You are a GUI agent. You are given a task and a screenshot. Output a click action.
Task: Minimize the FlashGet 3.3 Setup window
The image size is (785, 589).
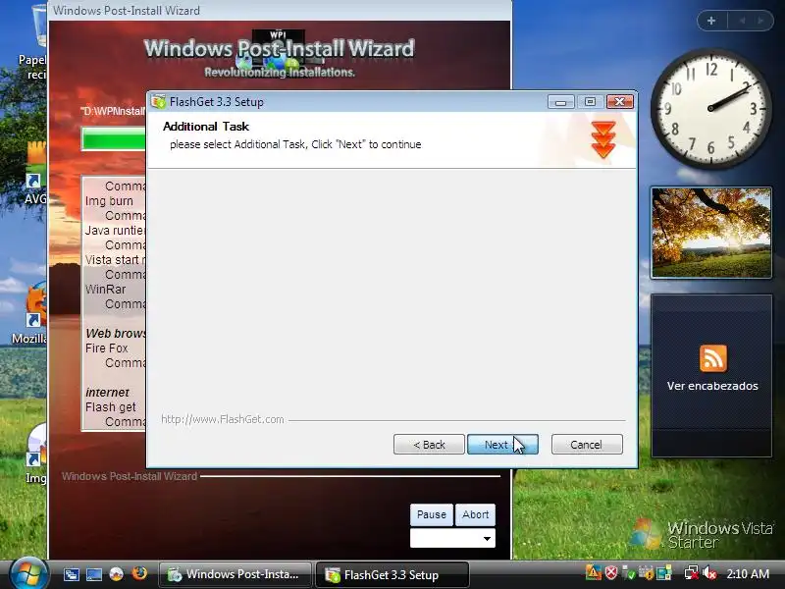coord(560,102)
